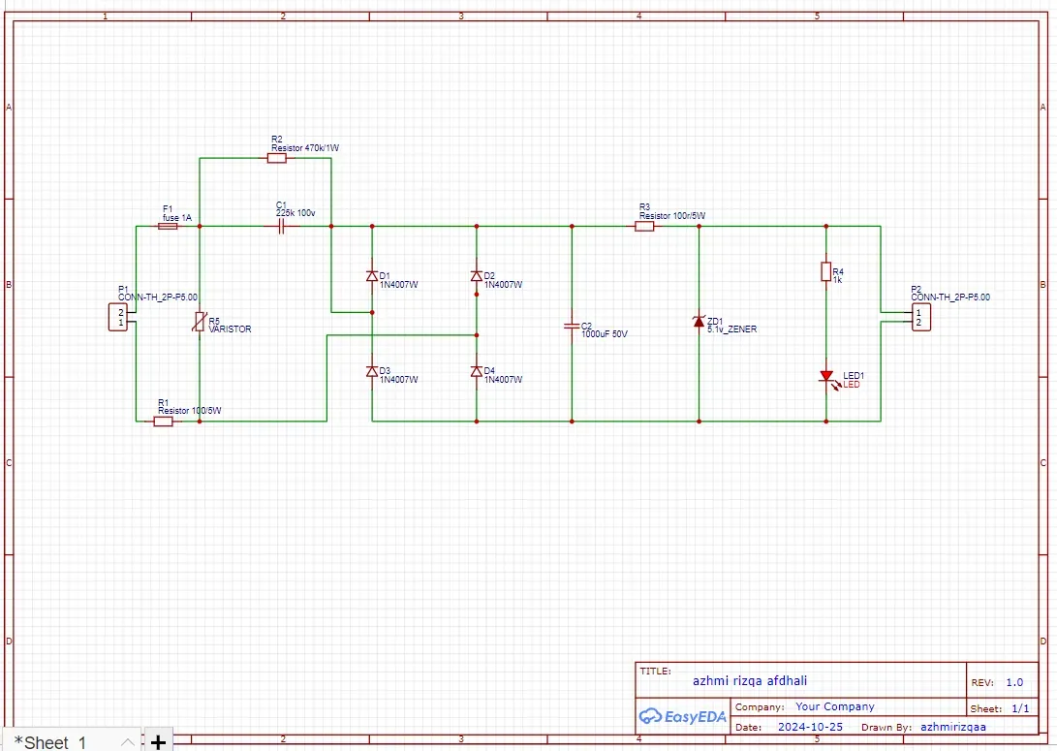
Task: Select the F1 fuse 1A symbol
Action: click(x=168, y=227)
